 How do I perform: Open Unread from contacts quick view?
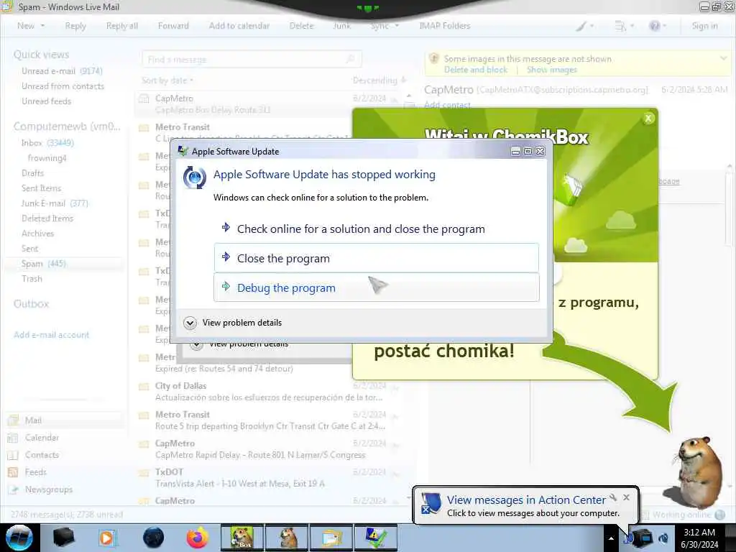click(63, 86)
